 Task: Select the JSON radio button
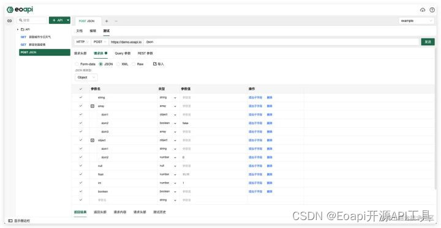point(100,64)
